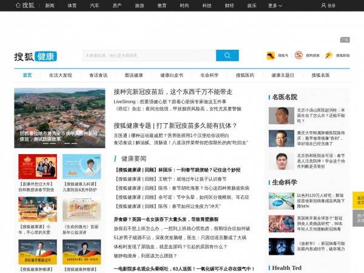Select the 健康白皮书 tab
364x273 pixels.
(x=172, y=75)
